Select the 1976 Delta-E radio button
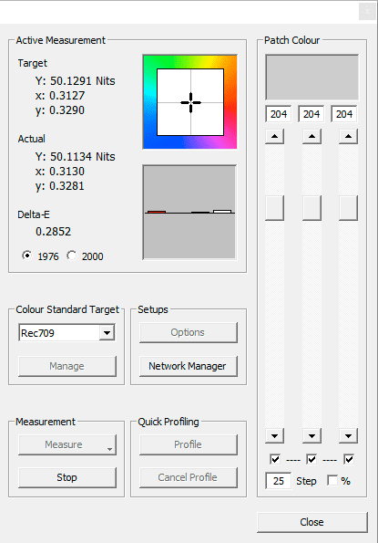Screen dimensions: 378x543 (26, 256)
